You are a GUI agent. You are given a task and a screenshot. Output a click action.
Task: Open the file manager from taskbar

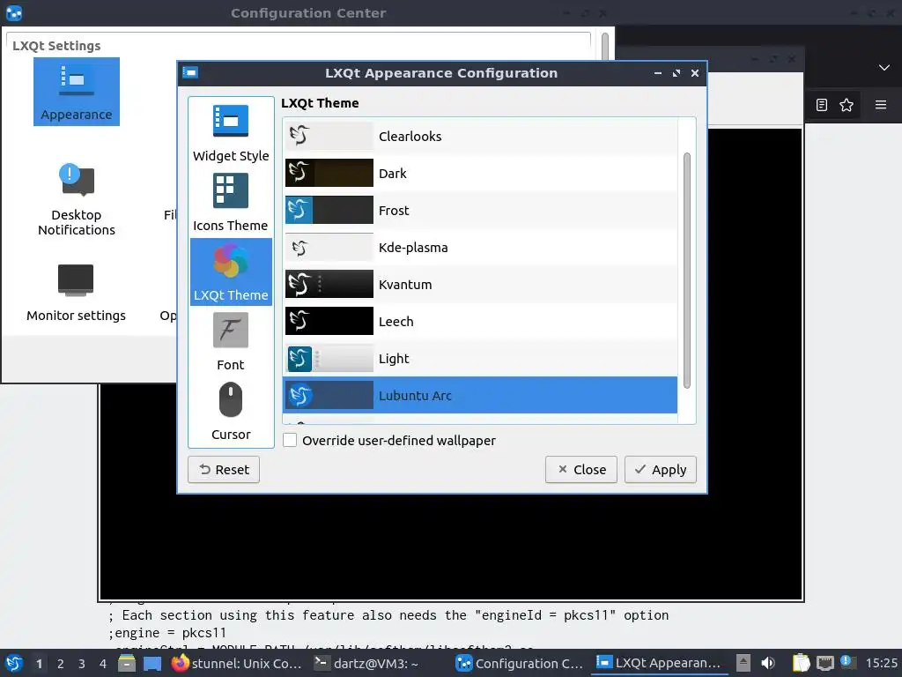(127, 663)
